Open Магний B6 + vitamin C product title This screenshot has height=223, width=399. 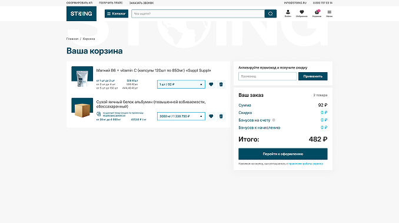coord(154,70)
